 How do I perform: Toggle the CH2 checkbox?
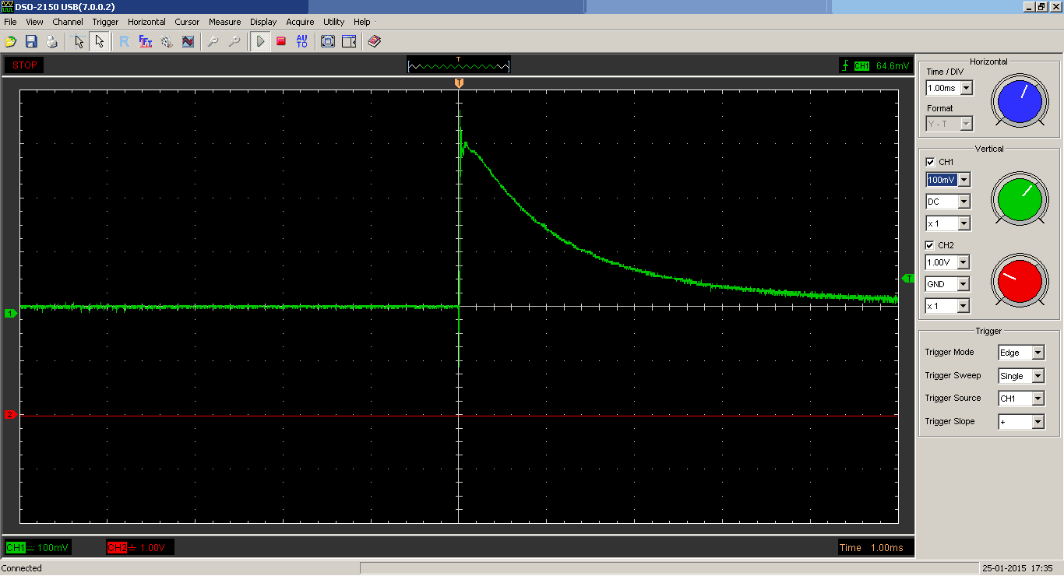click(x=930, y=245)
